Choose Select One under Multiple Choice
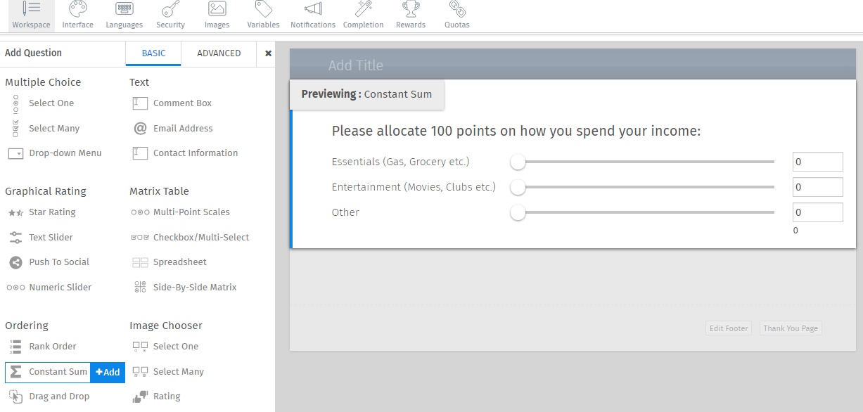Screen dimensions: 863x412 51,103
